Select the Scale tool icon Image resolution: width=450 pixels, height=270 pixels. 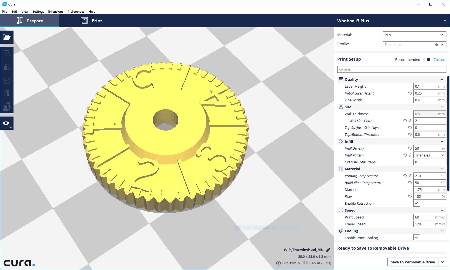tap(7, 67)
